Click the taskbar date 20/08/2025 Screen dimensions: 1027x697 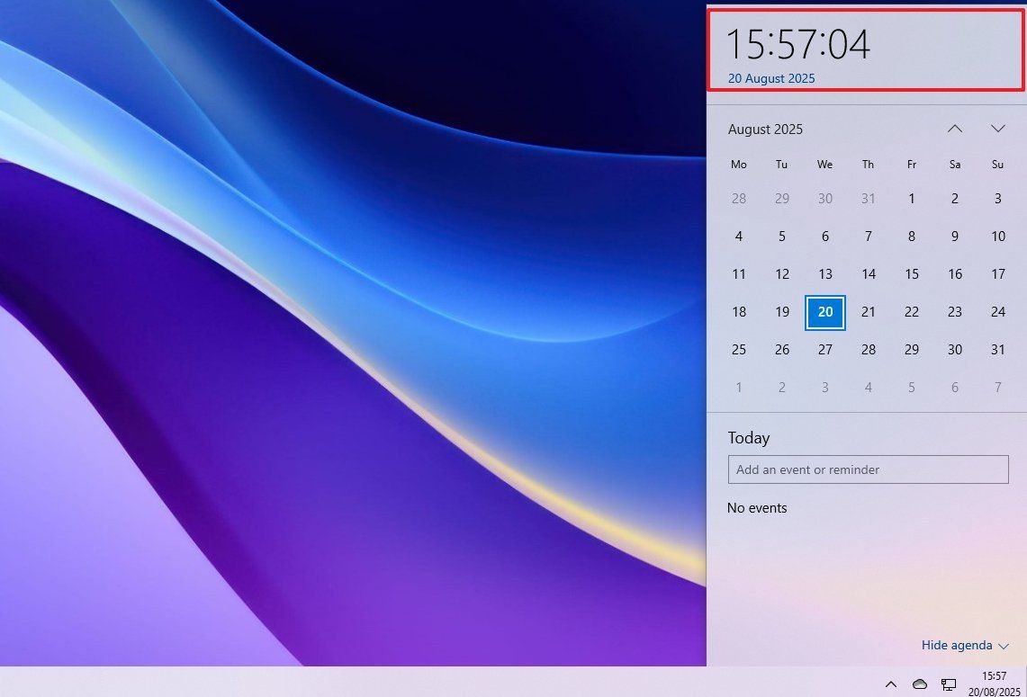994,691
